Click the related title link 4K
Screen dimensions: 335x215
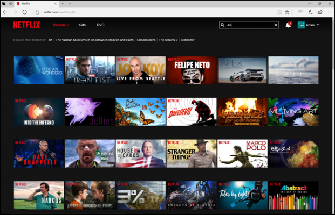(x=50, y=40)
